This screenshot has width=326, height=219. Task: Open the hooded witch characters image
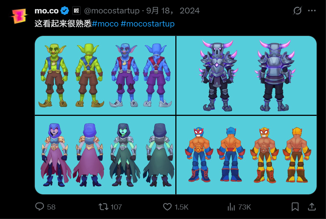tap(105, 155)
